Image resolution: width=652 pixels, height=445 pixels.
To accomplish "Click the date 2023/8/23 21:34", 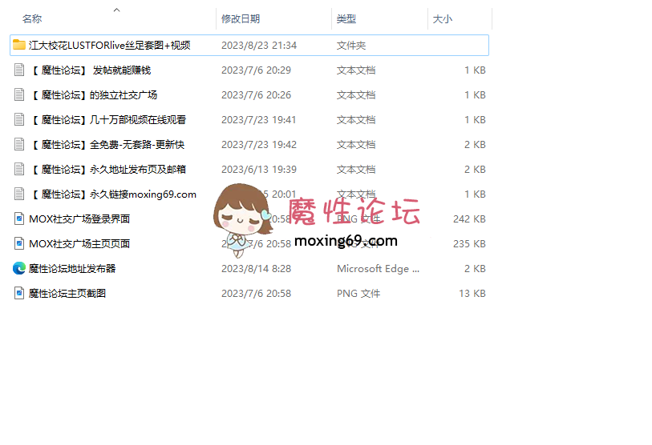I will pyautogui.click(x=259, y=46).
